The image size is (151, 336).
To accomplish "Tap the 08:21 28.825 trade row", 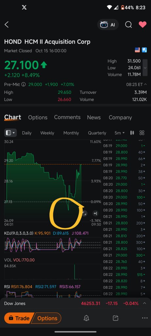I will pos(124,249).
